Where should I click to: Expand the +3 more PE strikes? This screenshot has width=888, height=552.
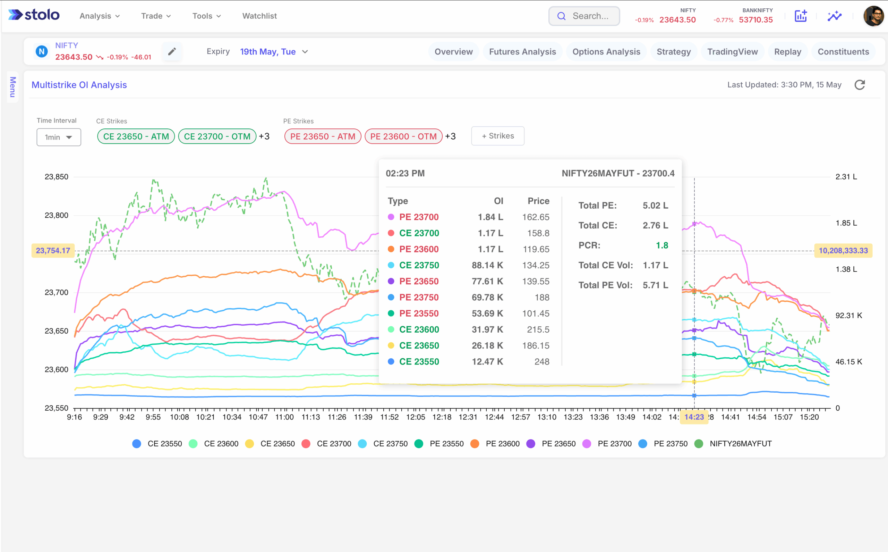click(x=450, y=136)
